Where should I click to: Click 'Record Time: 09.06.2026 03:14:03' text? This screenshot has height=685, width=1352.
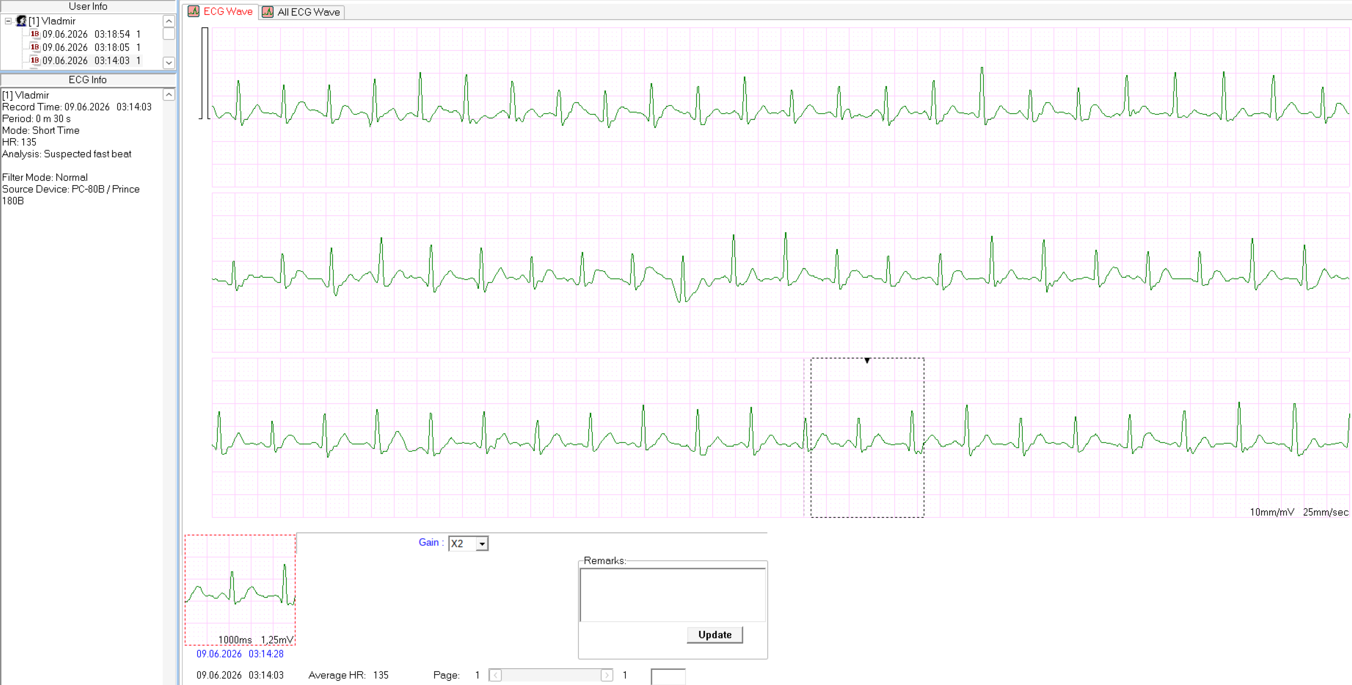click(x=77, y=106)
